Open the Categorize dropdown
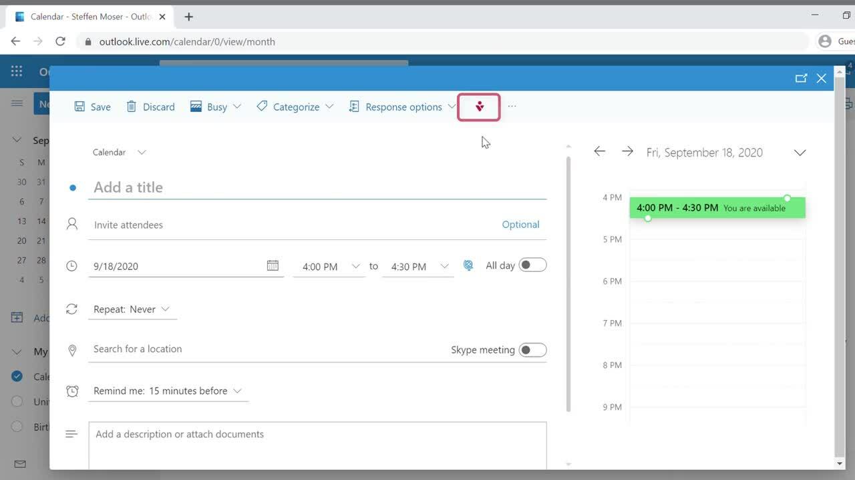 [x=295, y=107]
